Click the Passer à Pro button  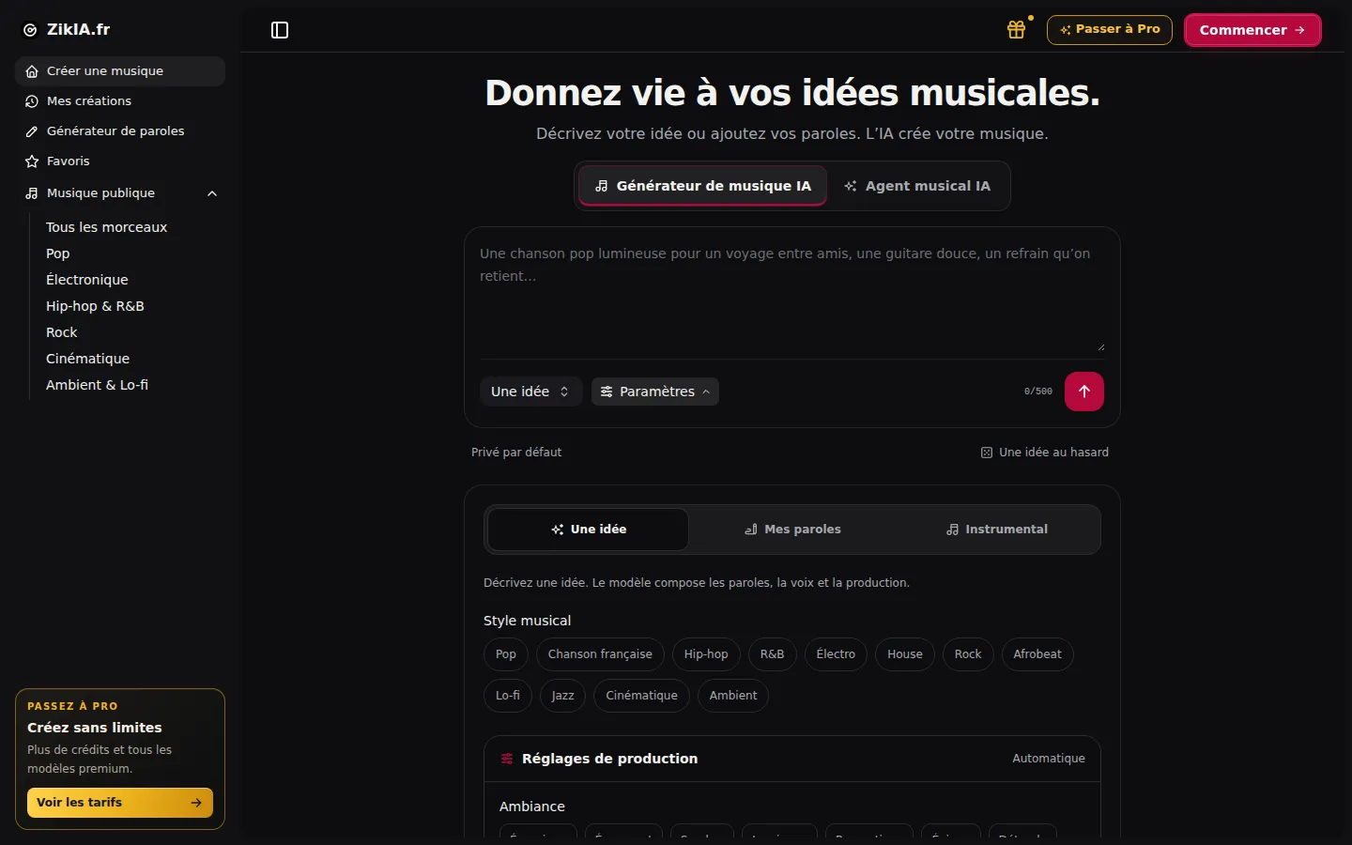click(x=1110, y=30)
